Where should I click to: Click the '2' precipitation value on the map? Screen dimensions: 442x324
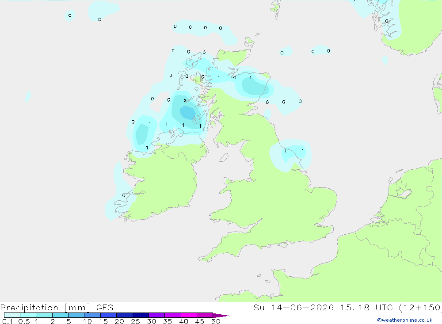coord(185,101)
